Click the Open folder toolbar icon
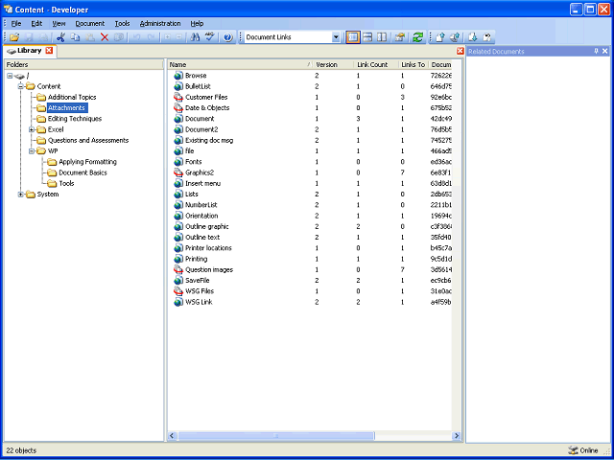Viewport: 614px width, 460px height. (14, 37)
